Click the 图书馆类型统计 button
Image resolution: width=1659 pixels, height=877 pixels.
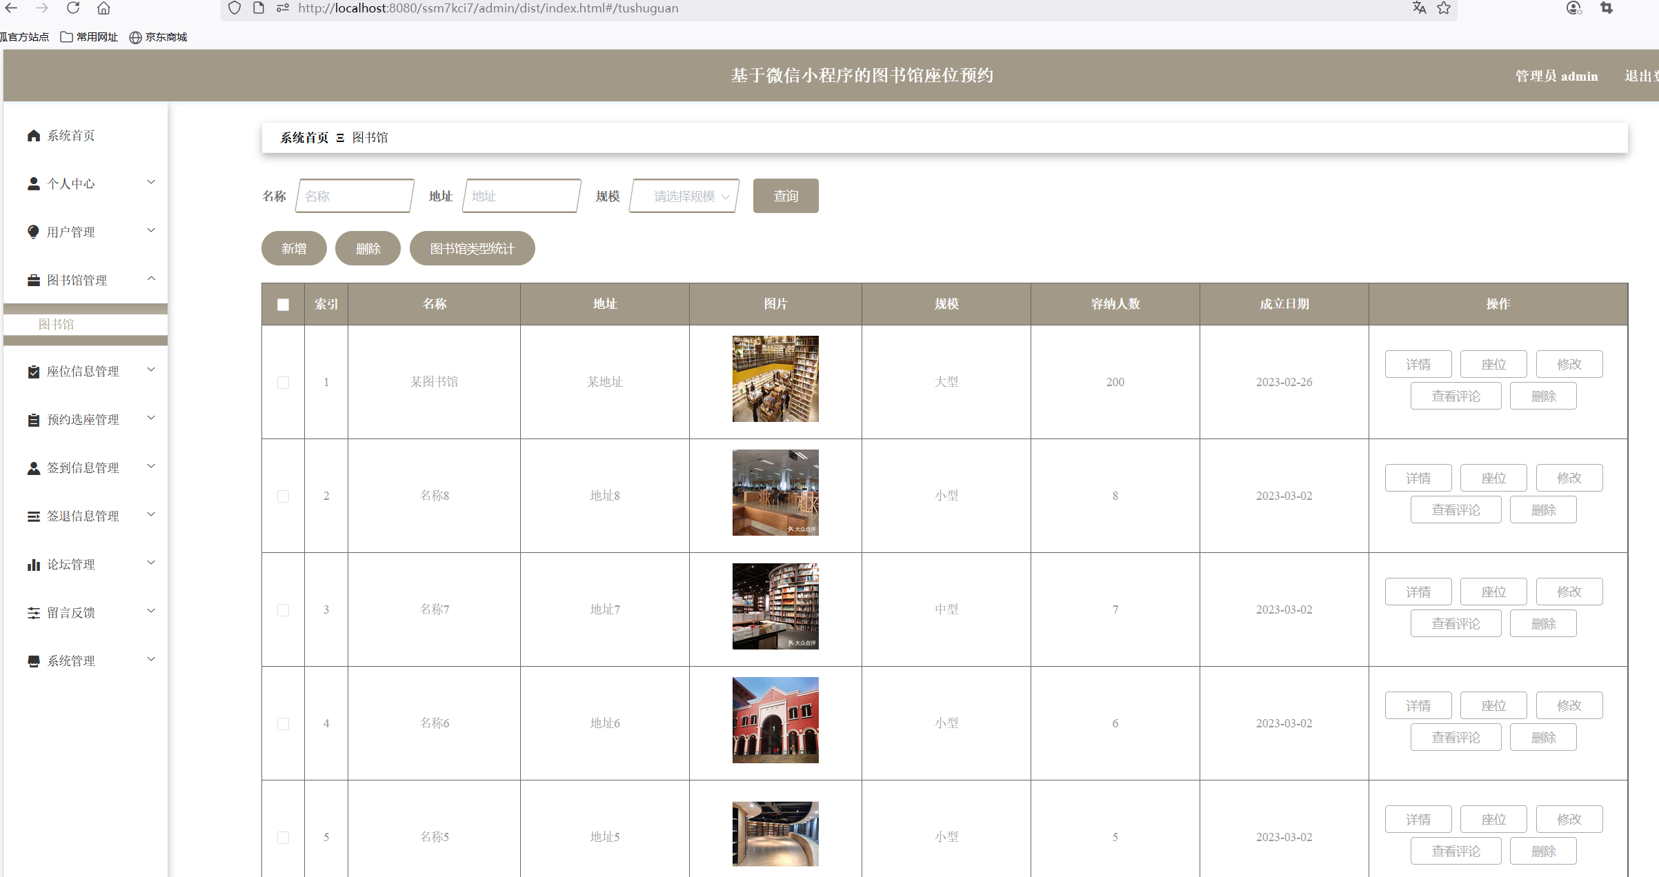pos(472,249)
